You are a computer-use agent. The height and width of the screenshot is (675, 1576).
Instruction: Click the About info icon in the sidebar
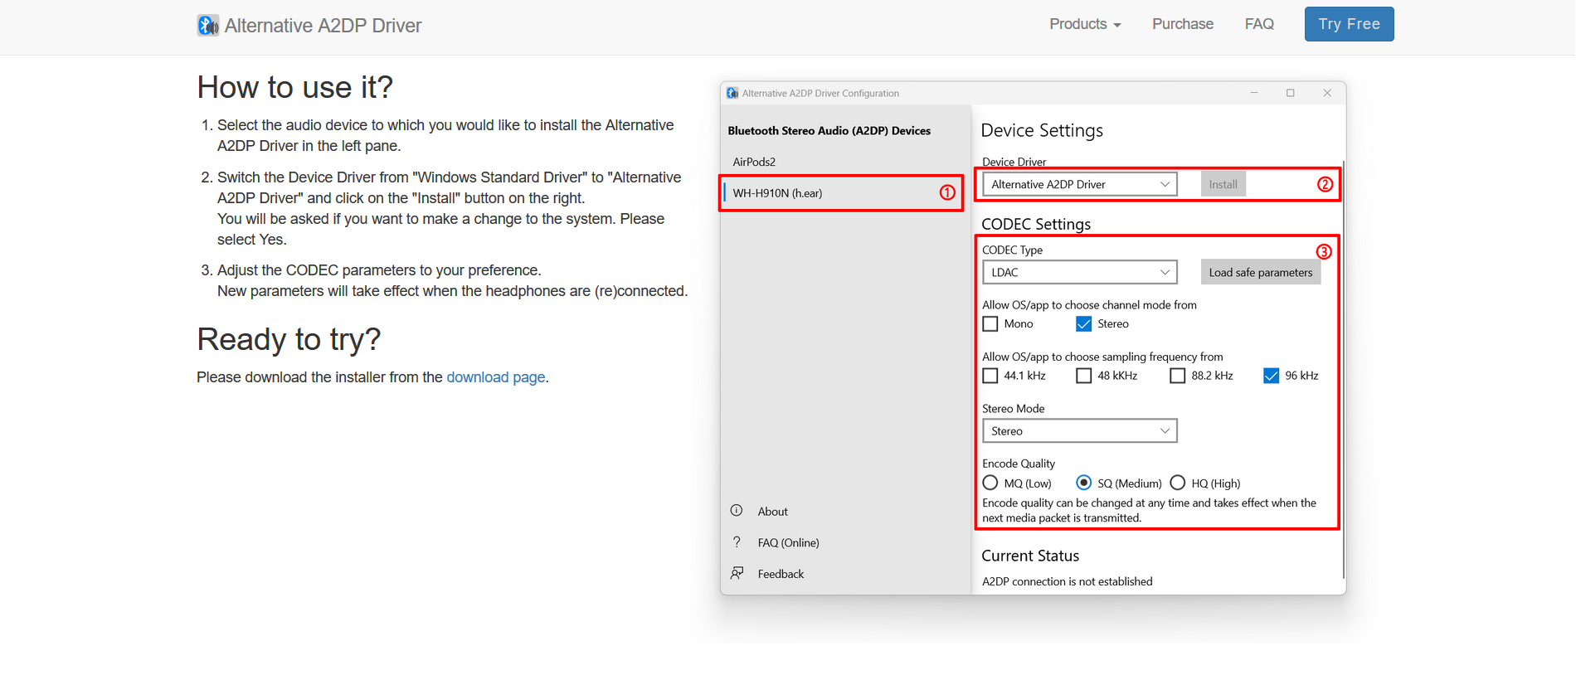737,511
